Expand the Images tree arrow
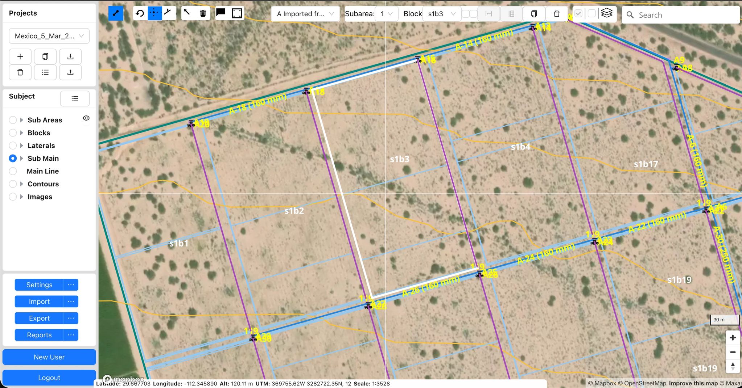 22,197
